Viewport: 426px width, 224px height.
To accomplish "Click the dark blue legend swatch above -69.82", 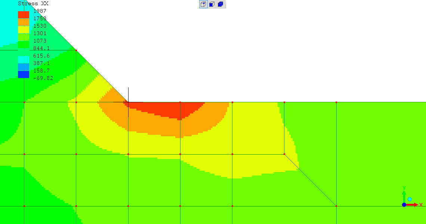I will (x=23, y=74).
